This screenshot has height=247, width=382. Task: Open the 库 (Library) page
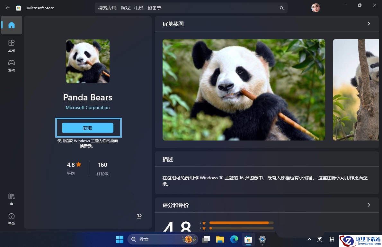pos(12,200)
